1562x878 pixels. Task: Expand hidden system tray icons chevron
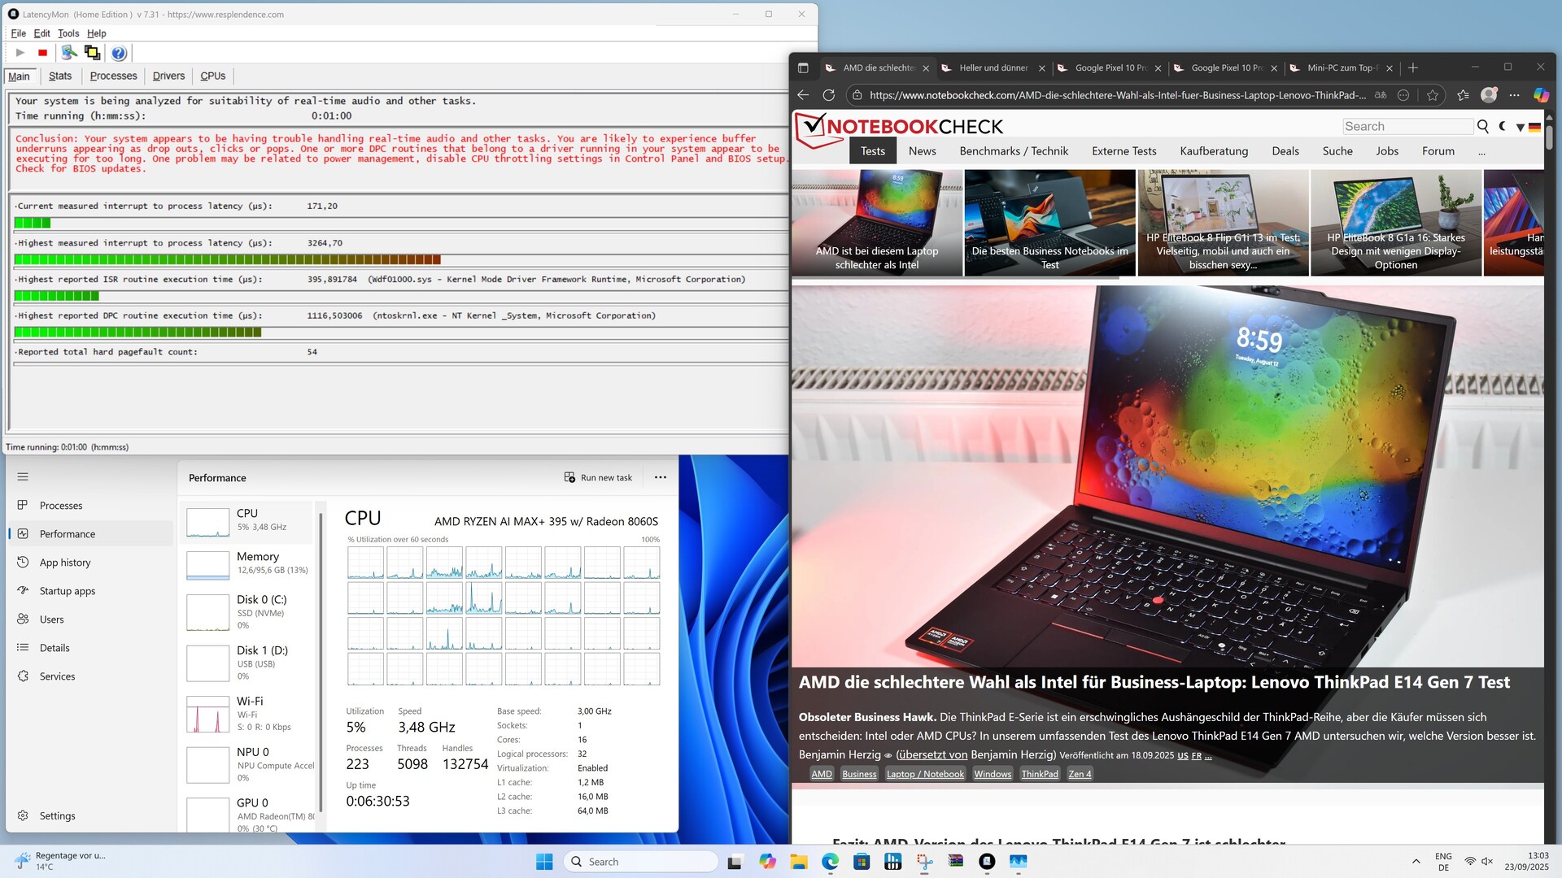coord(1416,862)
